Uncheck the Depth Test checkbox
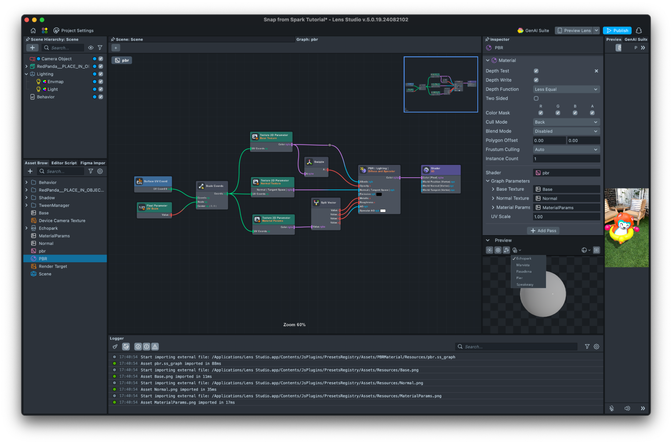This screenshot has width=672, height=444. pos(536,71)
